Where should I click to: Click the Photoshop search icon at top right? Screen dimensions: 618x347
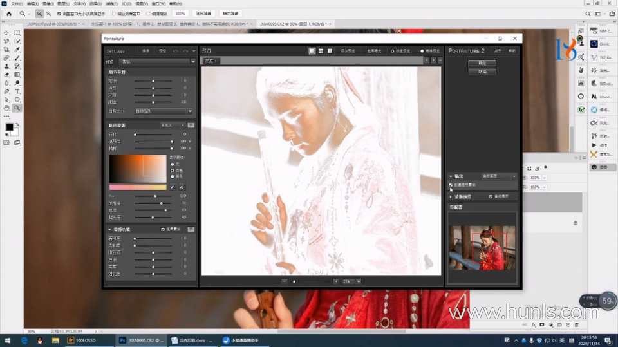coord(588,14)
